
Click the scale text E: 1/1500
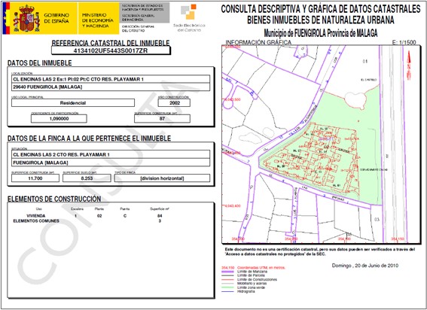pyautogui.click(x=404, y=42)
